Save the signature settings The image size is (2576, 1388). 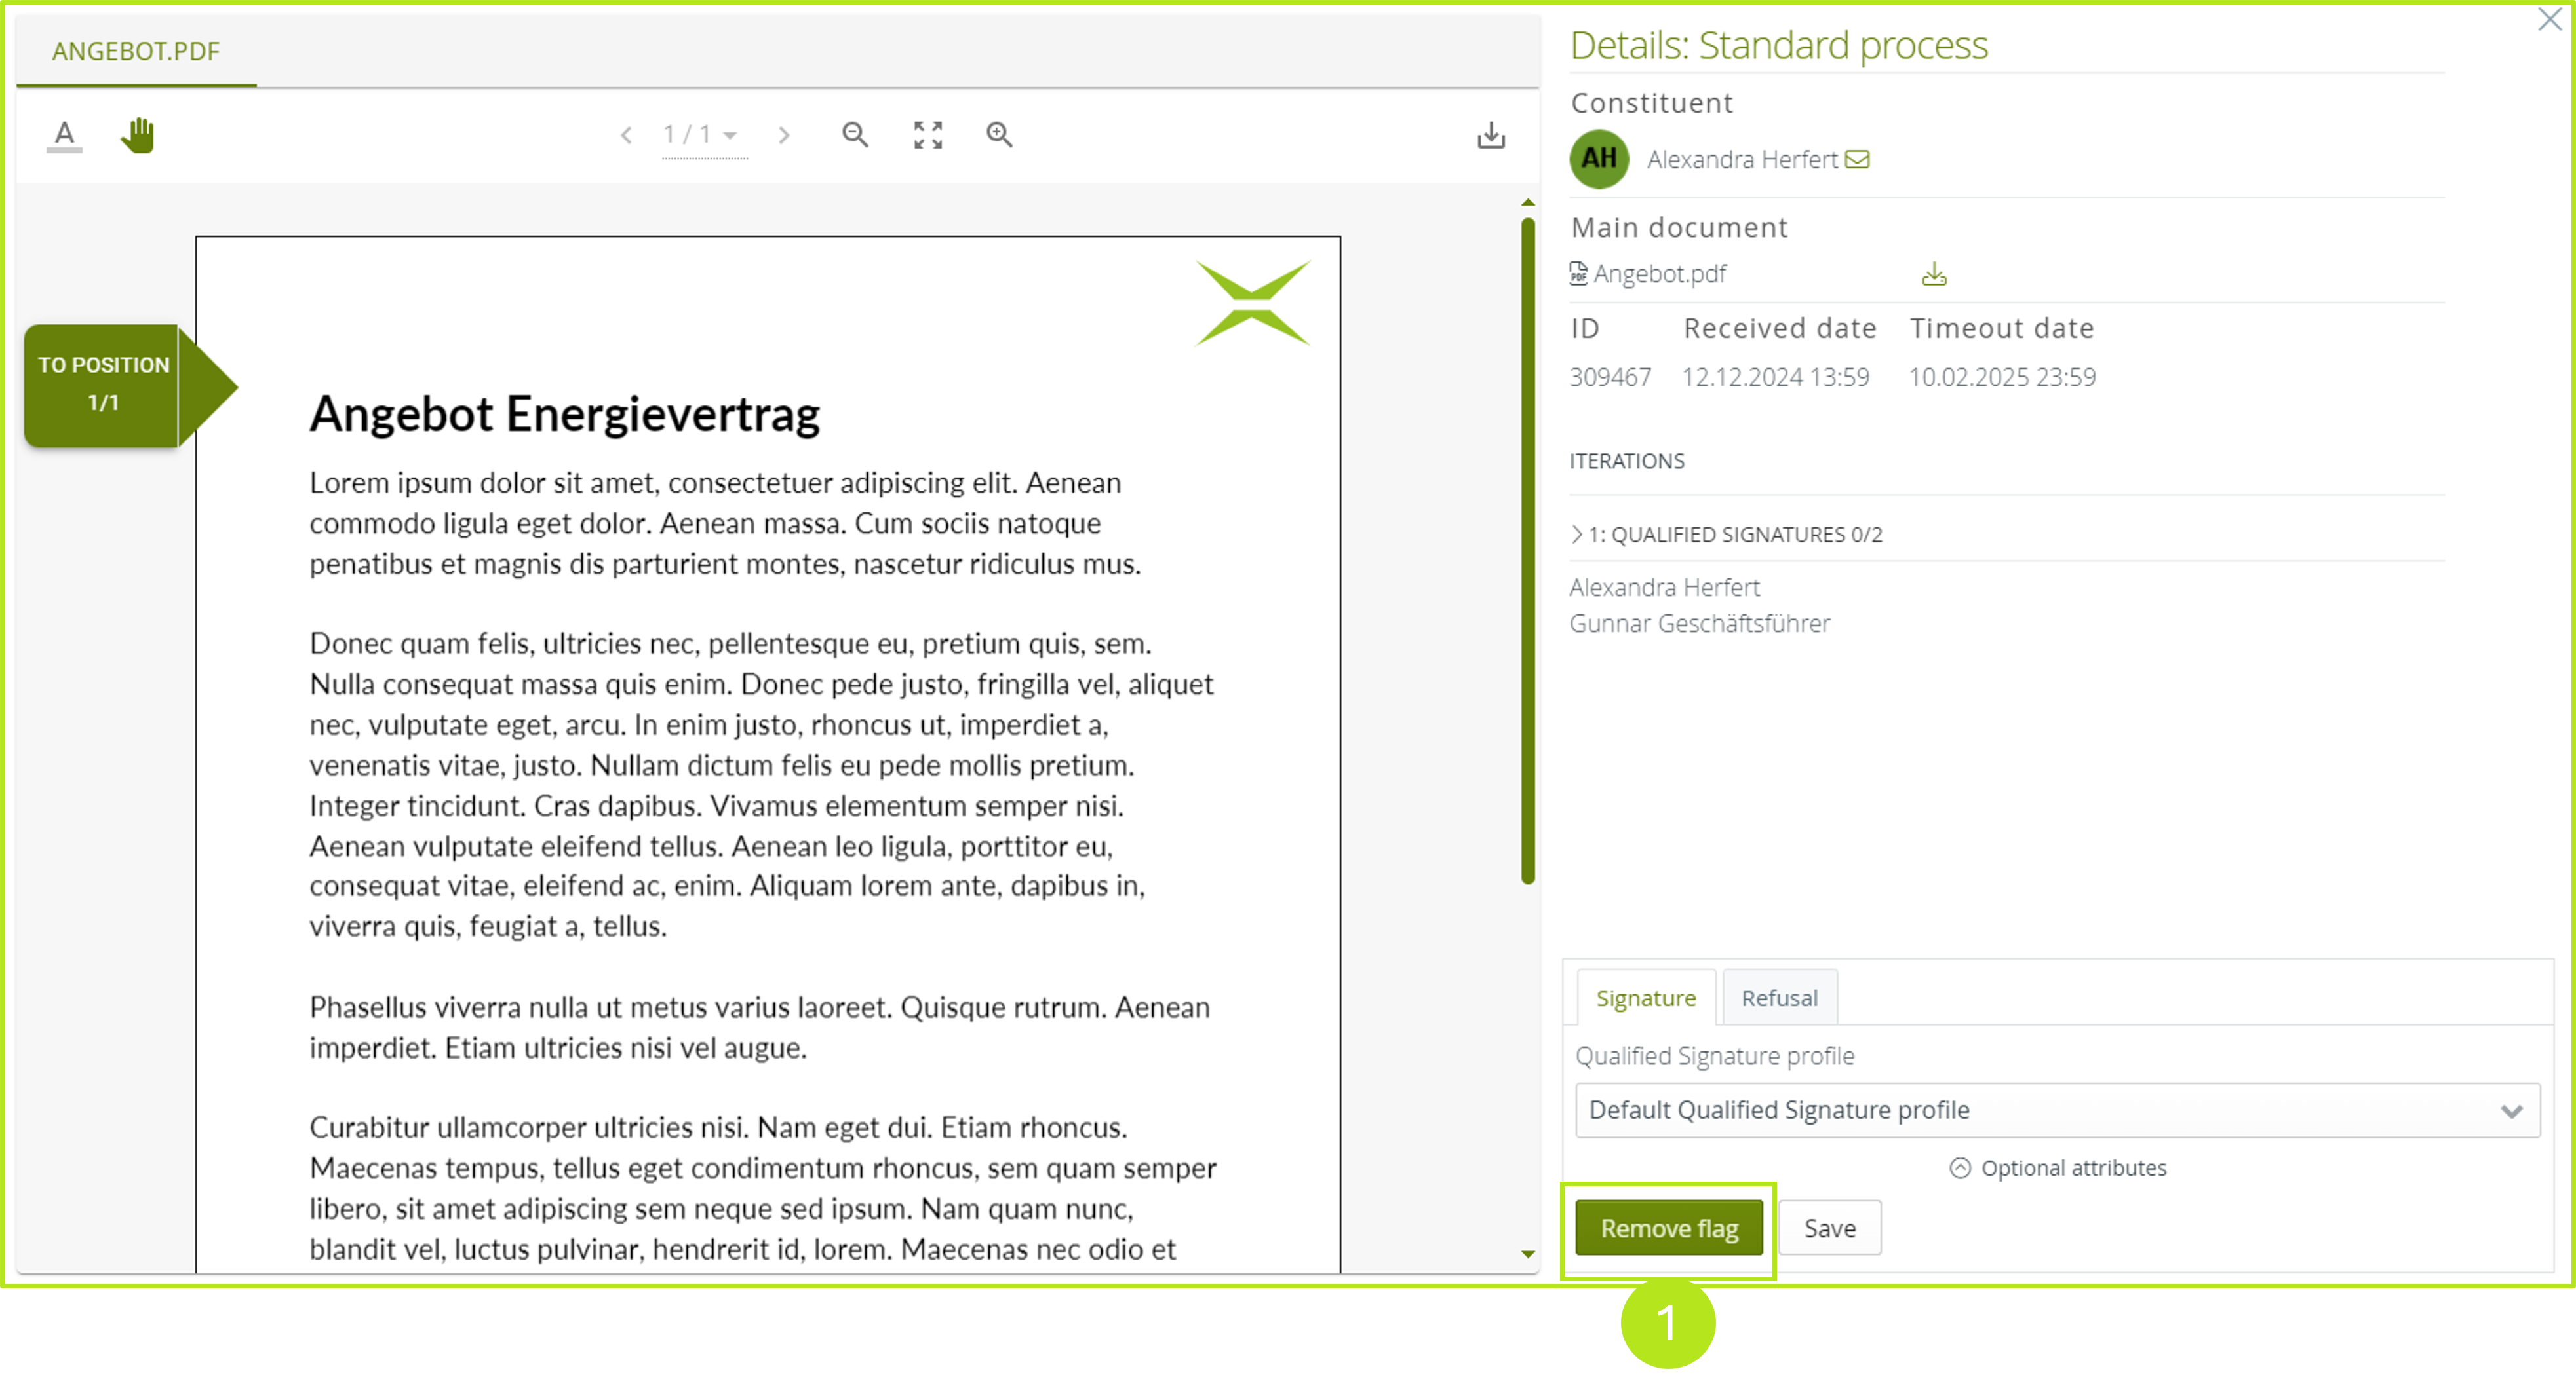pos(1829,1227)
